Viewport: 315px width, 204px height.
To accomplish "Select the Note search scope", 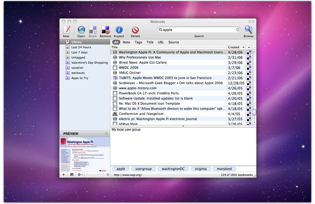I will 126,42.
